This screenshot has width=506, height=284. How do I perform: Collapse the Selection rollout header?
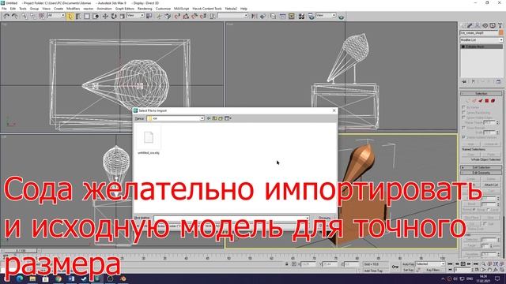pyautogui.click(x=481, y=93)
